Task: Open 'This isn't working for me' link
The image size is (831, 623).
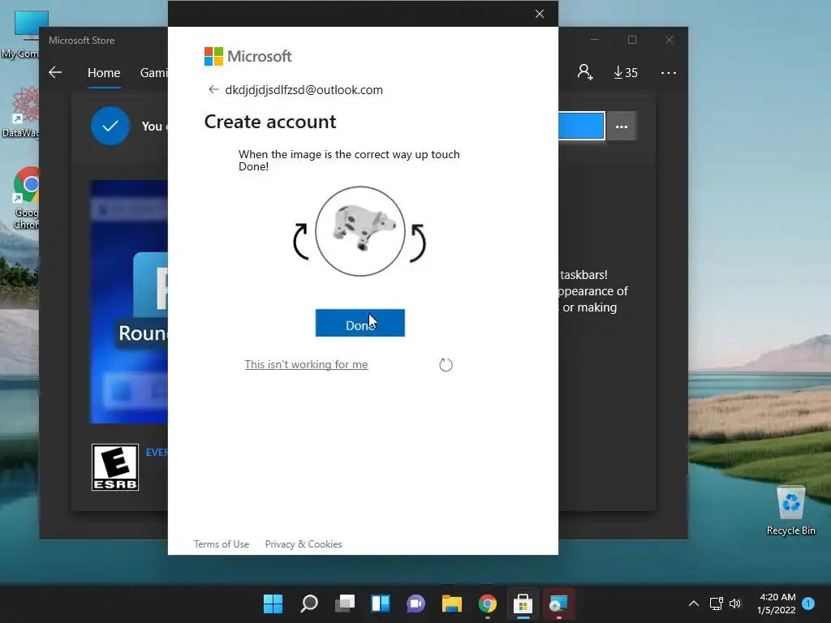Action: click(x=306, y=364)
